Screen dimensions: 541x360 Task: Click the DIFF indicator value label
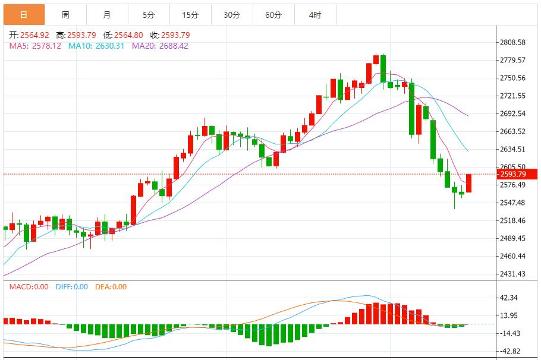point(72,286)
